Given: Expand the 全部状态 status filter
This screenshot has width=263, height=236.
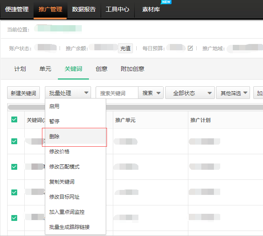Looking at the screenshot, I should pos(190,93).
